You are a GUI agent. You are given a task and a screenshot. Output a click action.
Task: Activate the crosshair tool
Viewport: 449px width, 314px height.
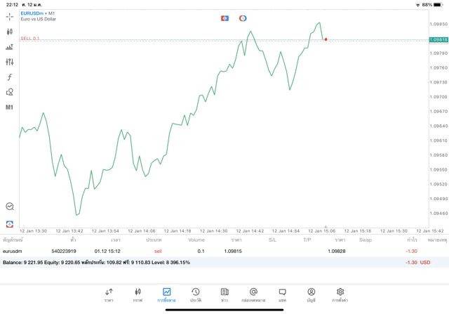pos(9,16)
